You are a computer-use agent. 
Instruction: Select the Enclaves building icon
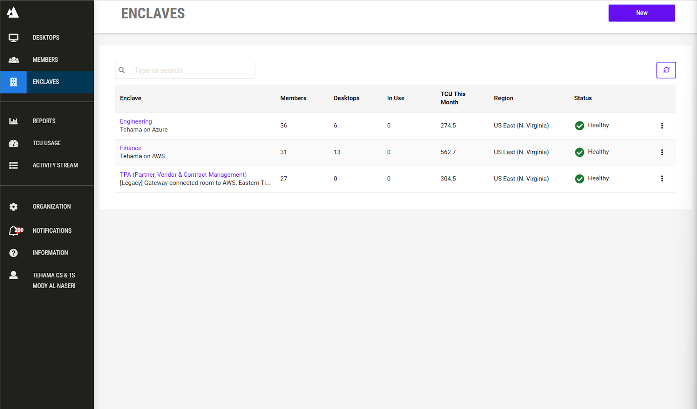tap(14, 82)
